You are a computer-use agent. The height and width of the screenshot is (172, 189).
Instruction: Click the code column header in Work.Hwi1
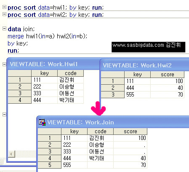pos(71,73)
